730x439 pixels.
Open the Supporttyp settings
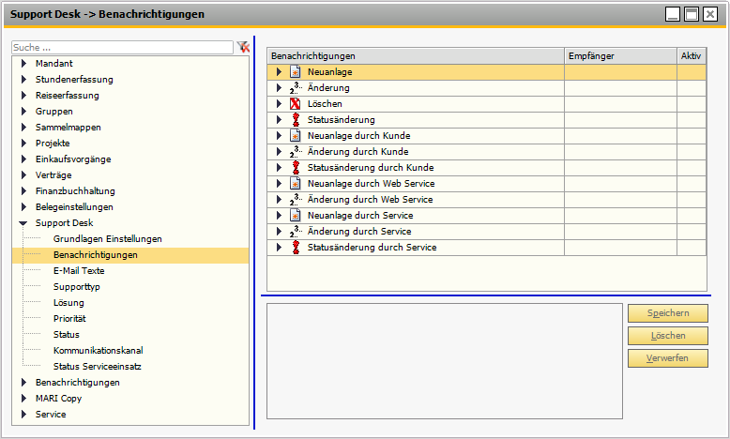[x=76, y=287]
